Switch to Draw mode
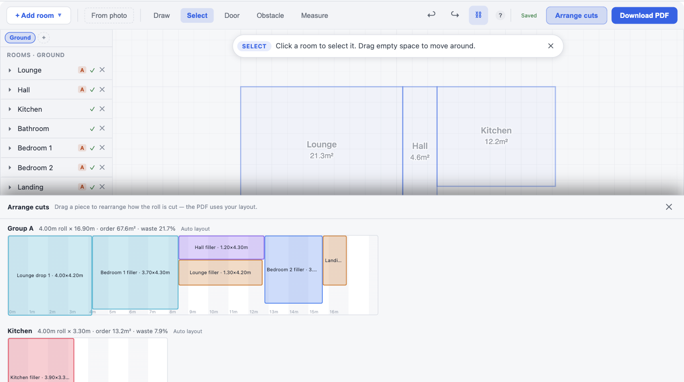 [162, 15]
